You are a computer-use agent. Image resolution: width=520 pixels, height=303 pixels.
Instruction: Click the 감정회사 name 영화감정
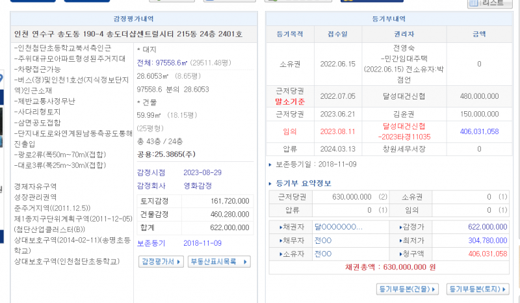click(x=198, y=185)
